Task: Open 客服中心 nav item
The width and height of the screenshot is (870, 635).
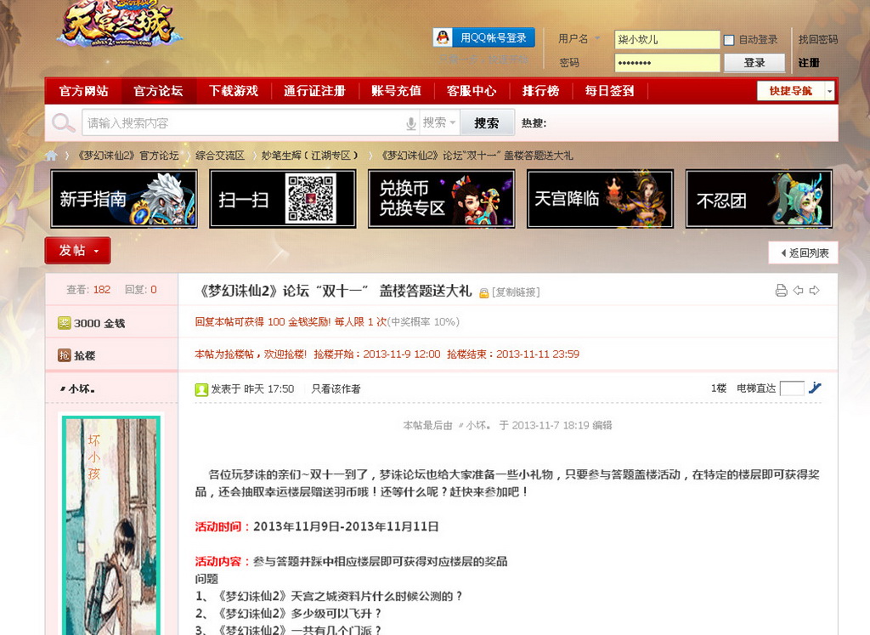Action: (471, 90)
